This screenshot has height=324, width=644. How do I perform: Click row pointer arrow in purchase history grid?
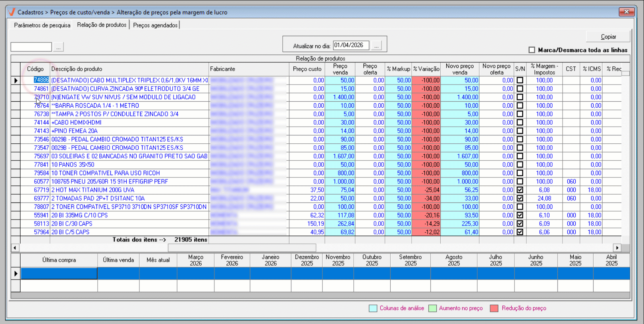coord(15,274)
